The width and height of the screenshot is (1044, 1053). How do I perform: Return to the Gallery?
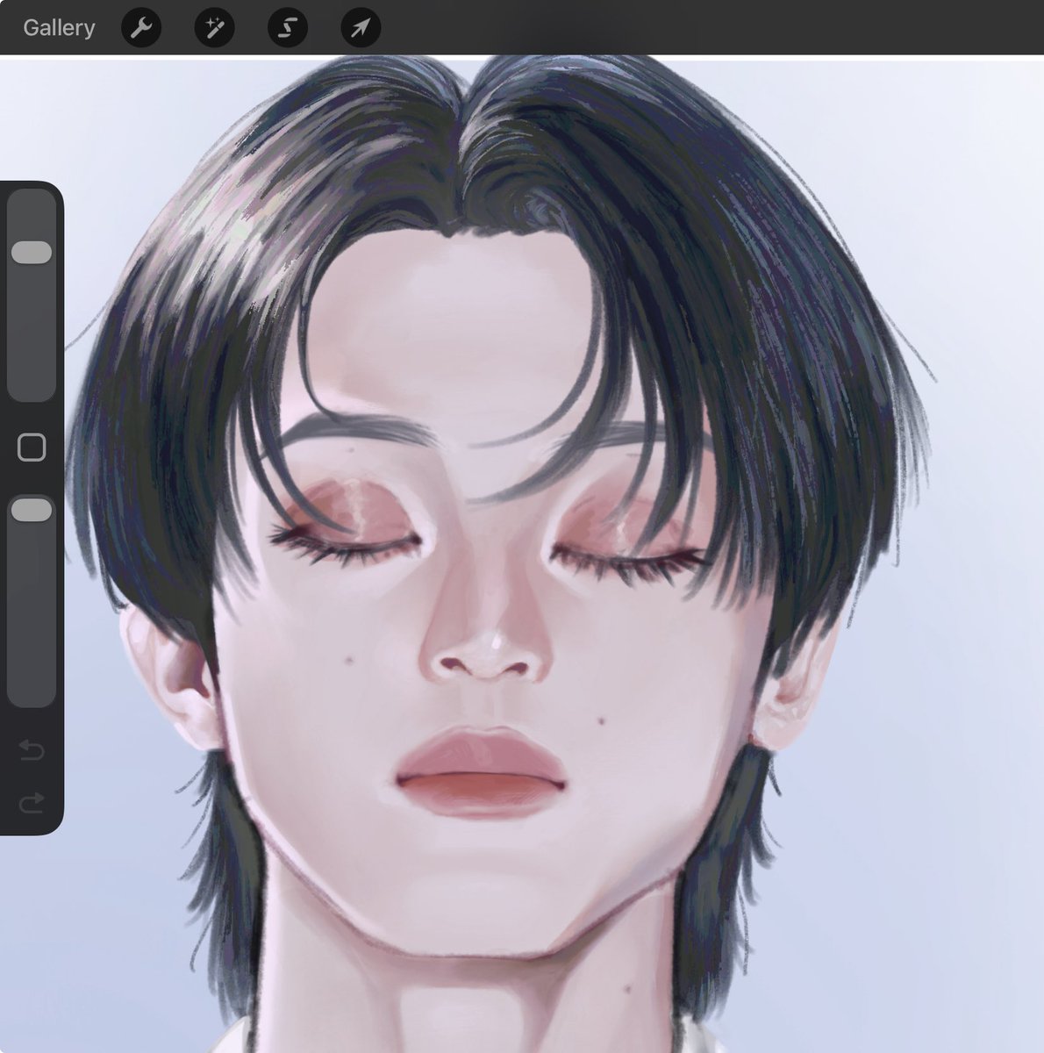click(59, 28)
